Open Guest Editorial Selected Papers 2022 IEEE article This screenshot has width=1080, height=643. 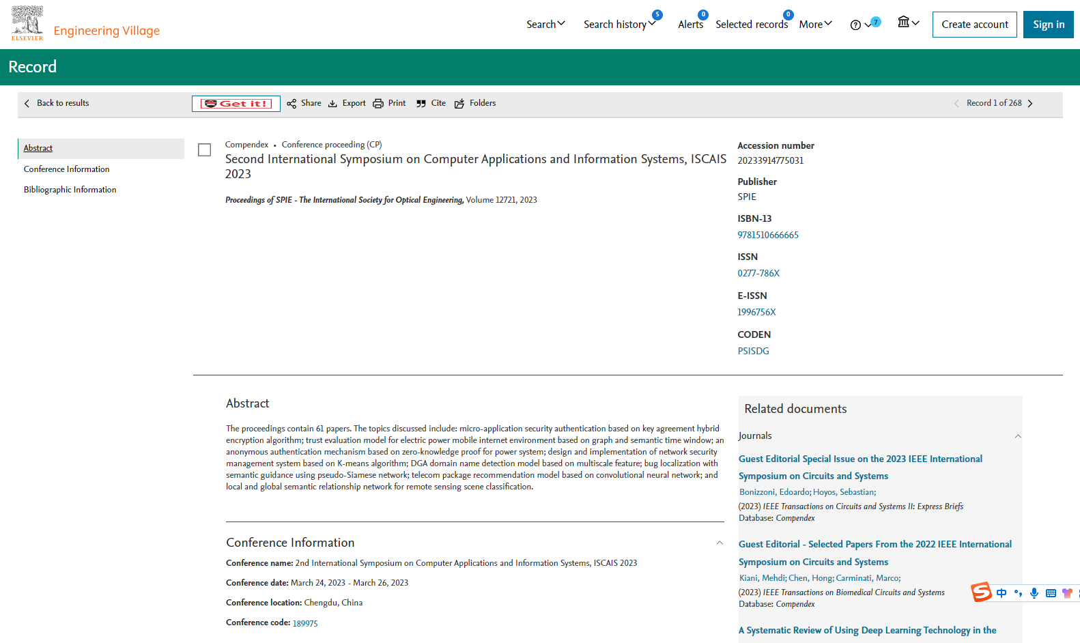pyautogui.click(x=875, y=553)
